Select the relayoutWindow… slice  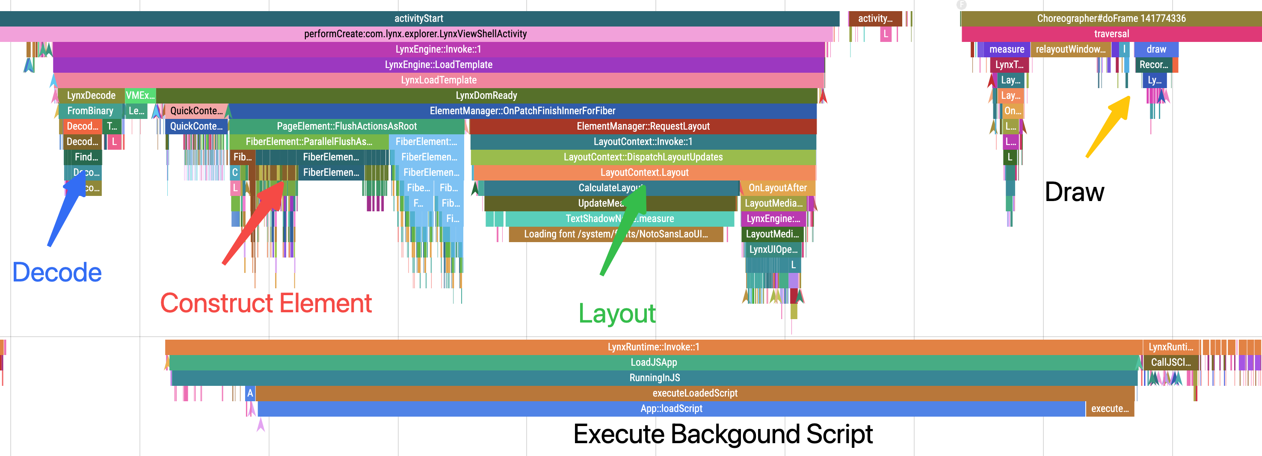1070,49
